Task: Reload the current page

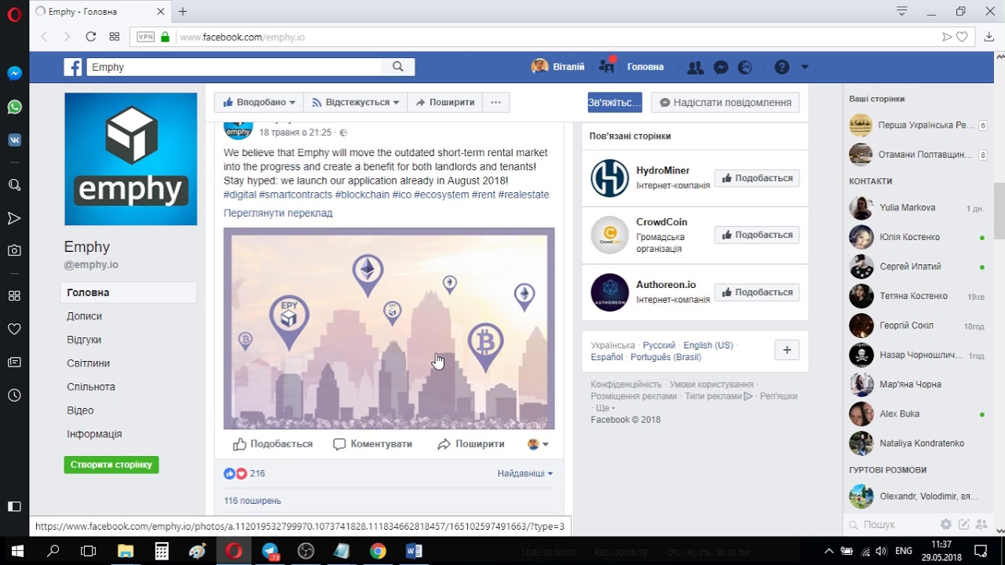Action: [90, 37]
